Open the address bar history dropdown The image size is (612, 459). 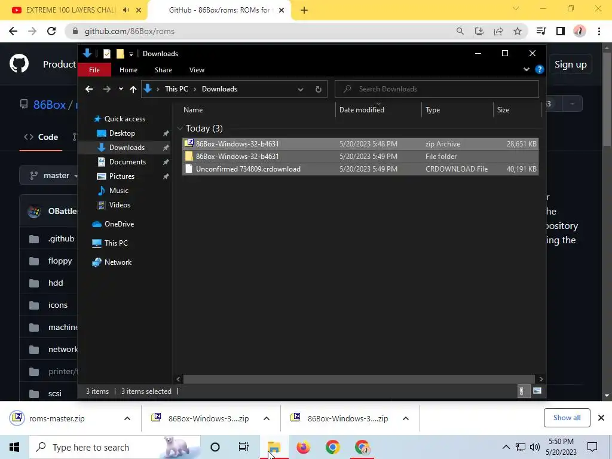tap(301, 90)
